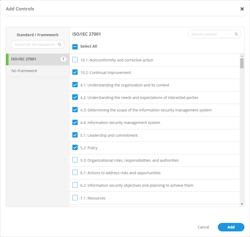Screen dimensions: 250x237
Task: Click text '6.1: Actions to address risks and opportunities'
Action: point(120,173)
